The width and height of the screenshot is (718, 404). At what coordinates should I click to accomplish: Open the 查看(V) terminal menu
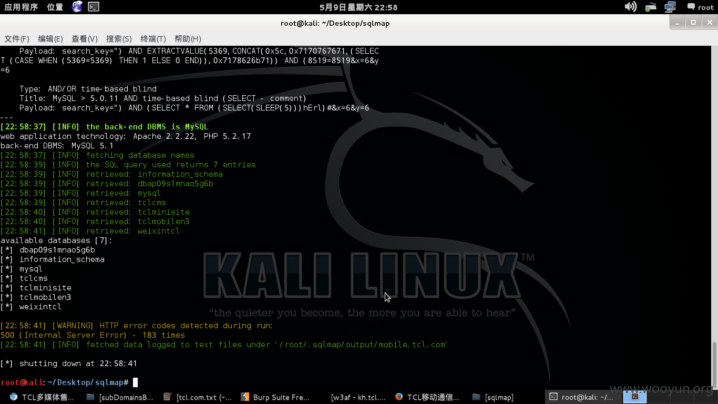[x=85, y=39]
